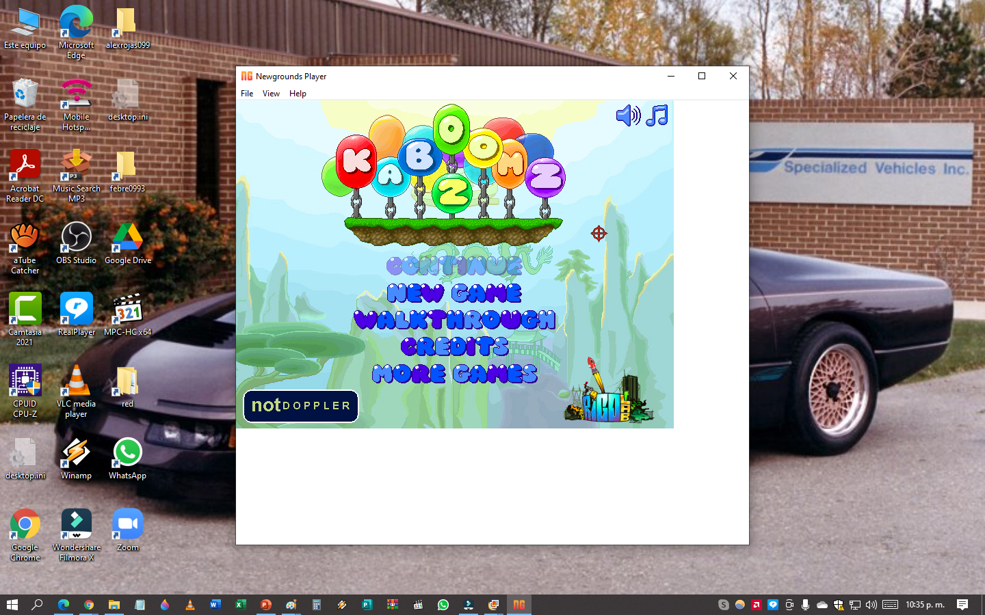Start a NEW GAME in Kaboomz 2
Screen dimensions: 985x615
(454, 293)
